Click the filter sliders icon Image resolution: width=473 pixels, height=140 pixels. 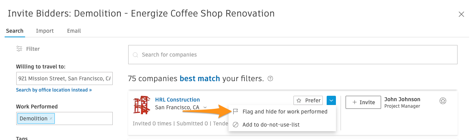click(19, 49)
